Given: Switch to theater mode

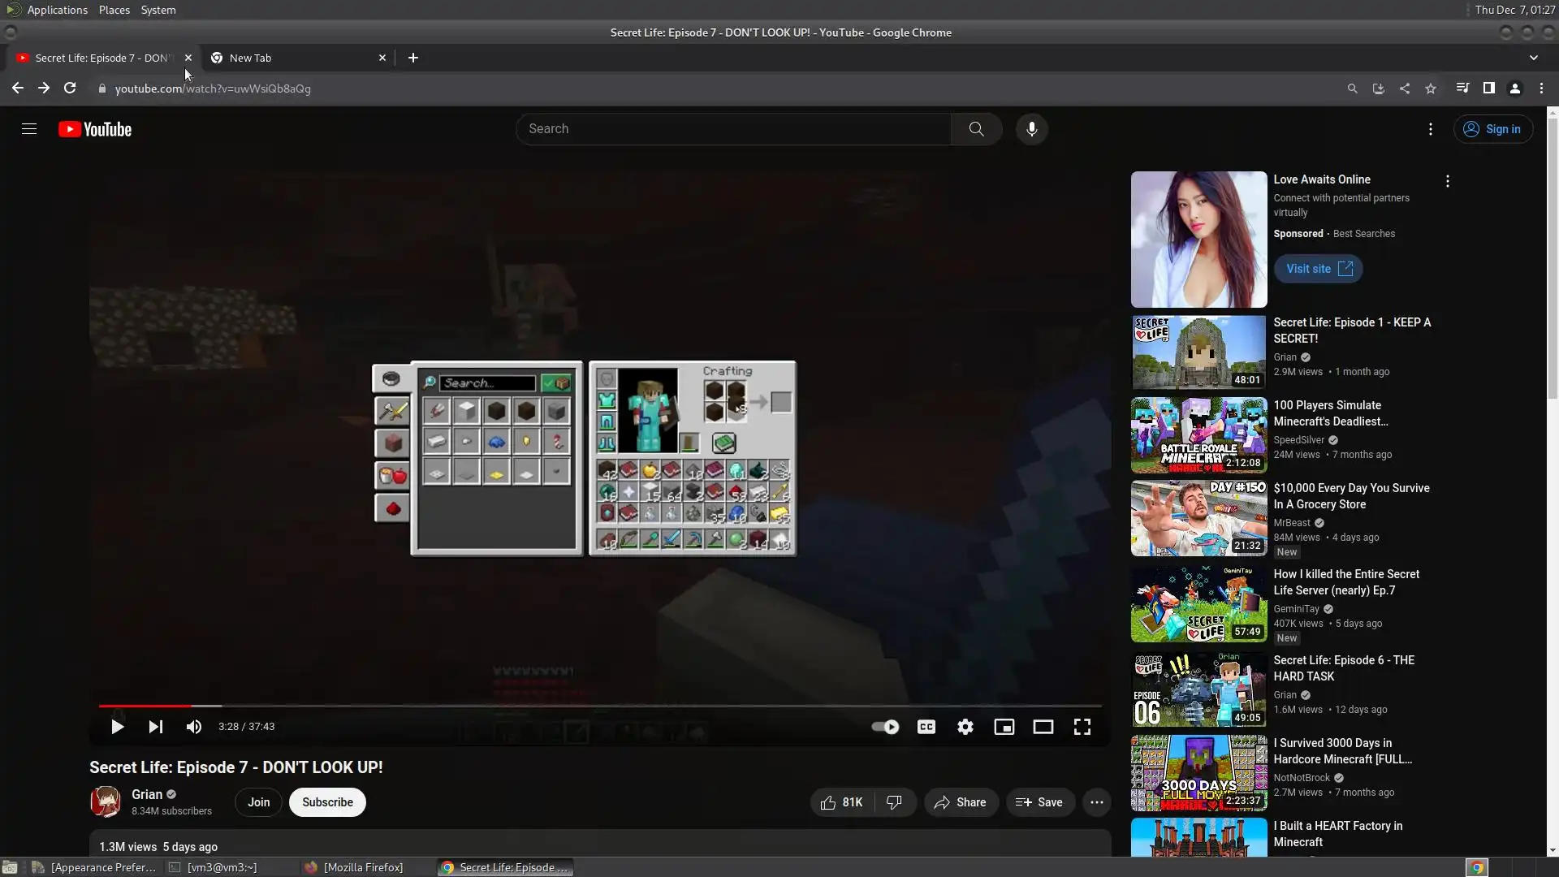Looking at the screenshot, I should point(1043,727).
